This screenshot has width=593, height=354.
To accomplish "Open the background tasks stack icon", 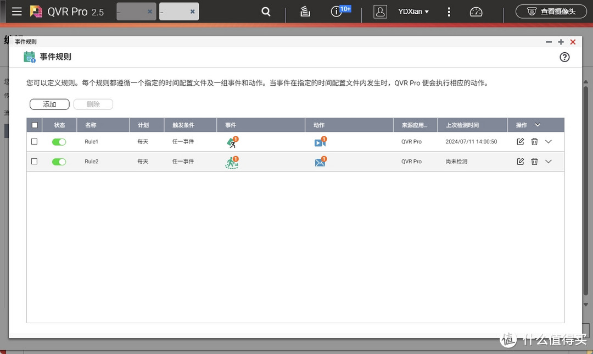I will [x=305, y=11].
